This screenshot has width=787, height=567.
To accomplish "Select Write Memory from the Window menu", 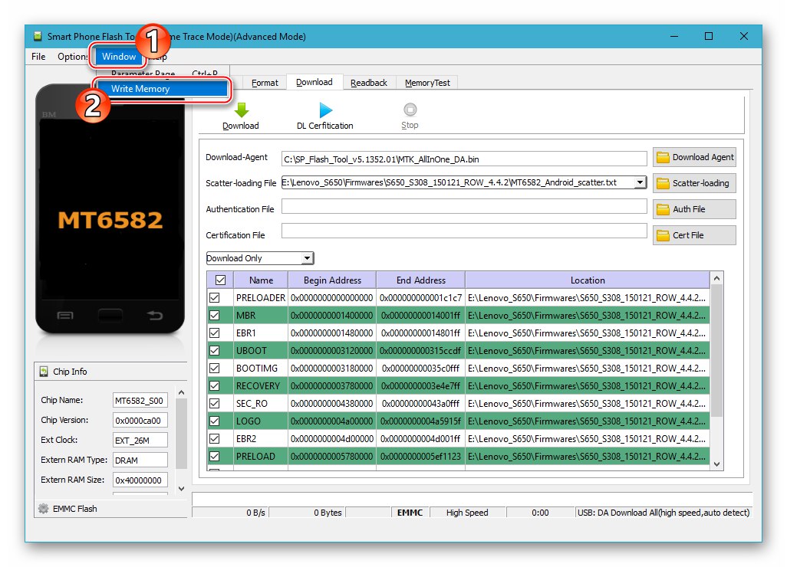I will point(140,88).
